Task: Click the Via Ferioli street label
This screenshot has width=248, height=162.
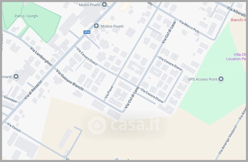Action: tap(14, 127)
